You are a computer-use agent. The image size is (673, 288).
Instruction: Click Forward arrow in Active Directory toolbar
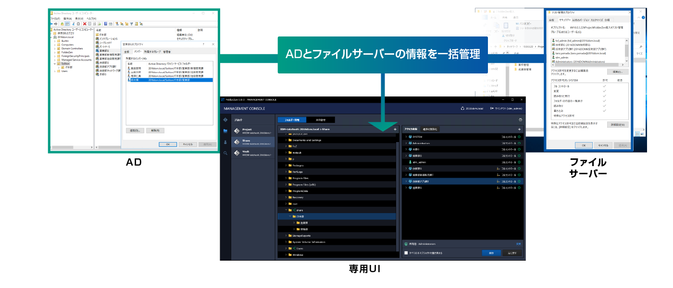(x=57, y=23)
